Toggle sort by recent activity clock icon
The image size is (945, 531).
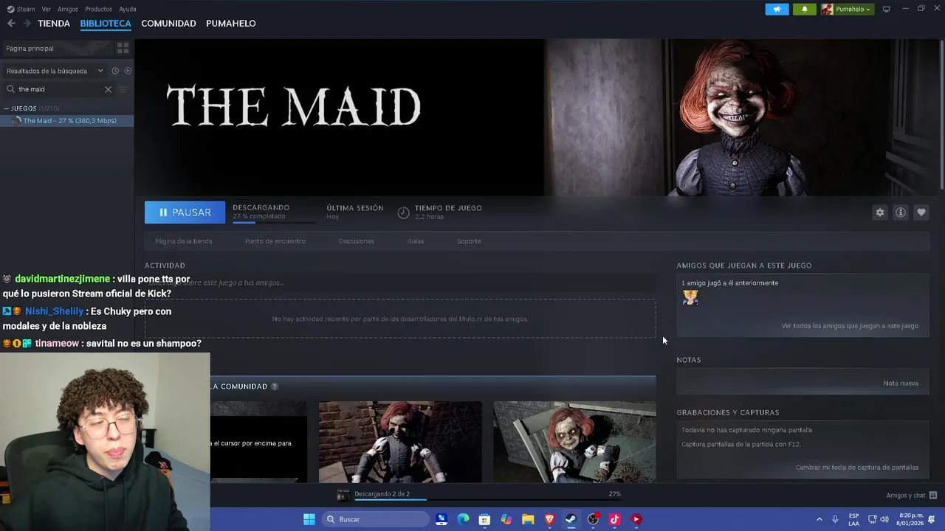coord(115,71)
